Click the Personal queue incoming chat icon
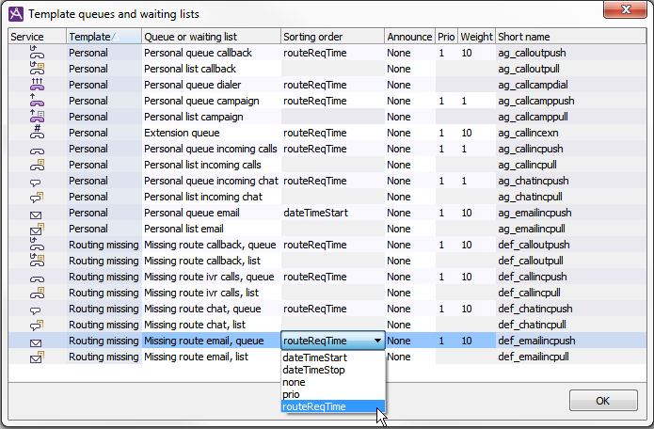The width and height of the screenshot is (654, 429). 37,181
